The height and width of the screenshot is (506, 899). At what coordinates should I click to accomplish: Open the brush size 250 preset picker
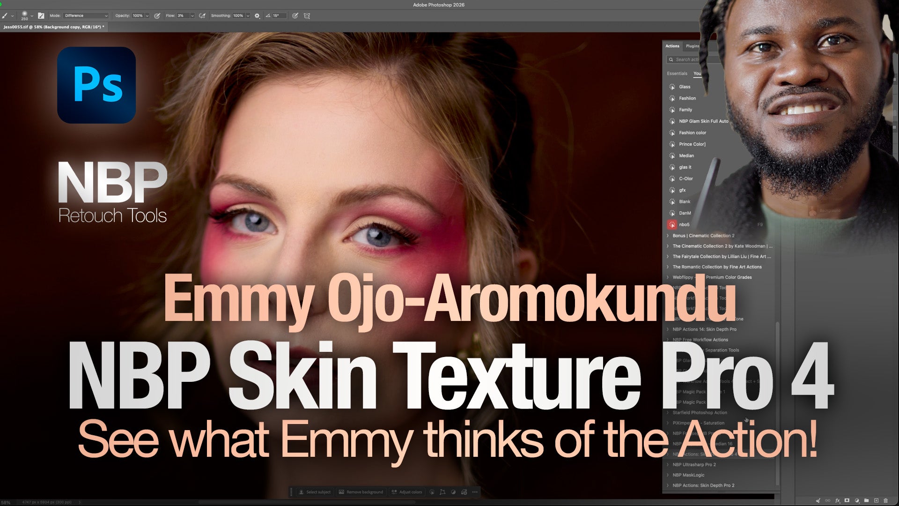click(26, 15)
